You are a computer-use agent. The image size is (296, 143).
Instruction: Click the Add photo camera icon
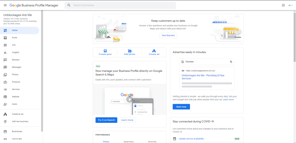129,51
